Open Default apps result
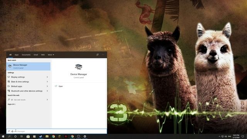 28,86
